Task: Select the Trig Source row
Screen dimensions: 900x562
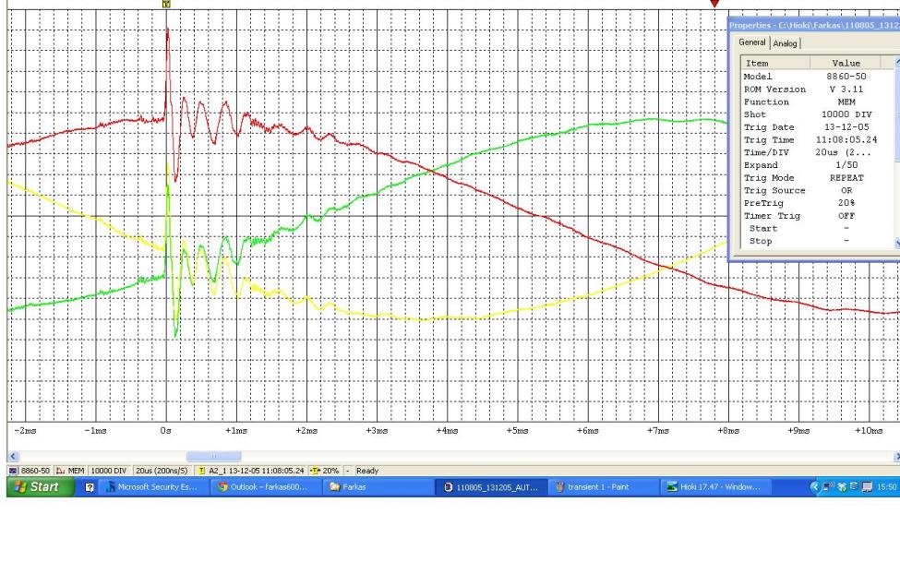Action: [817, 190]
